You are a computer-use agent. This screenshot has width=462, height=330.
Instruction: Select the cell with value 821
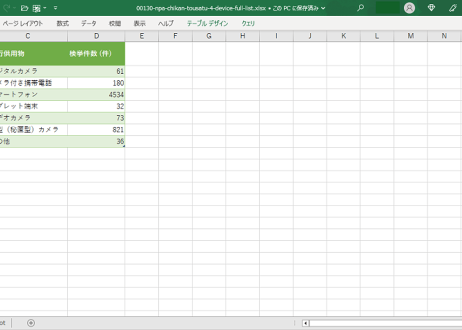(x=96, y=129)
